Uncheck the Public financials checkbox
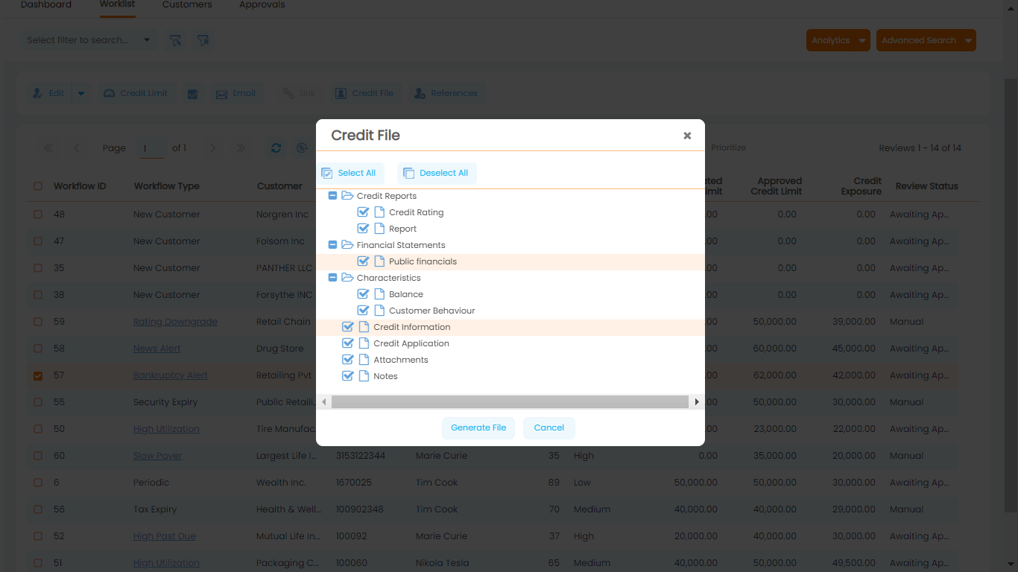The image size is (1018, 572). 364,261
